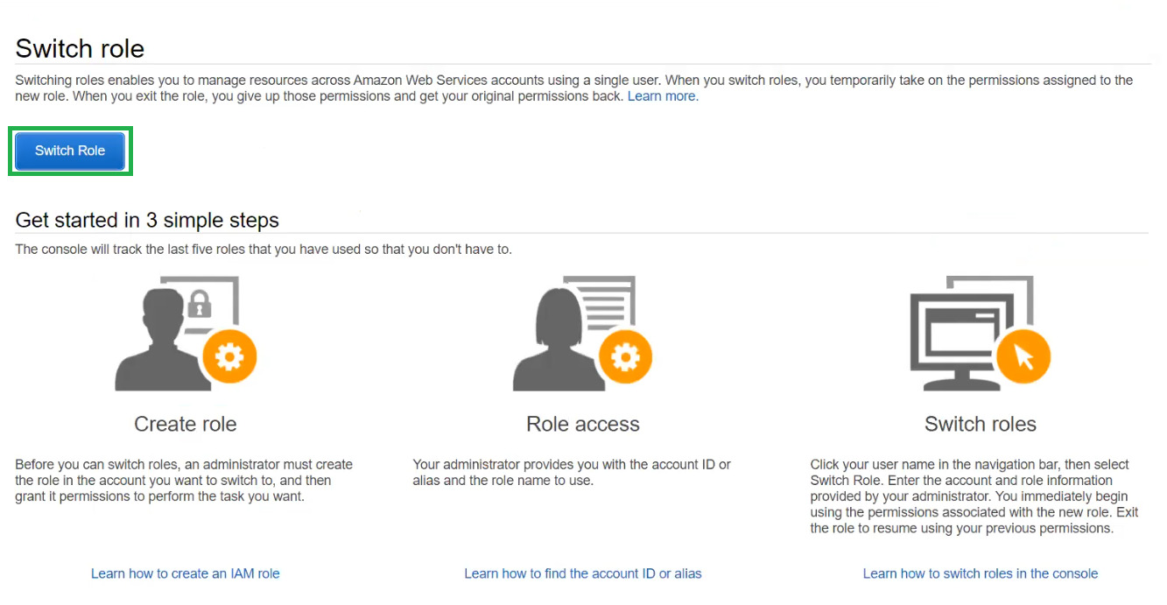Open Learn how to switch roles in the console
The width and height of the screenshot is (1167, 605).
pos(981,573)
